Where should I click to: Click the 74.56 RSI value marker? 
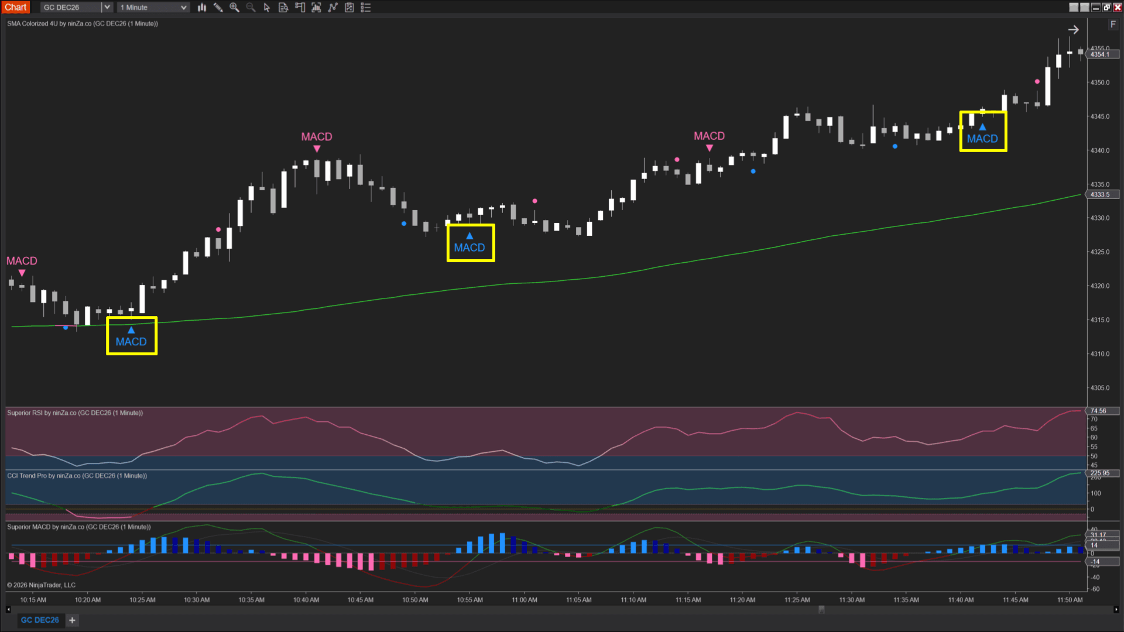[1103, 411]
